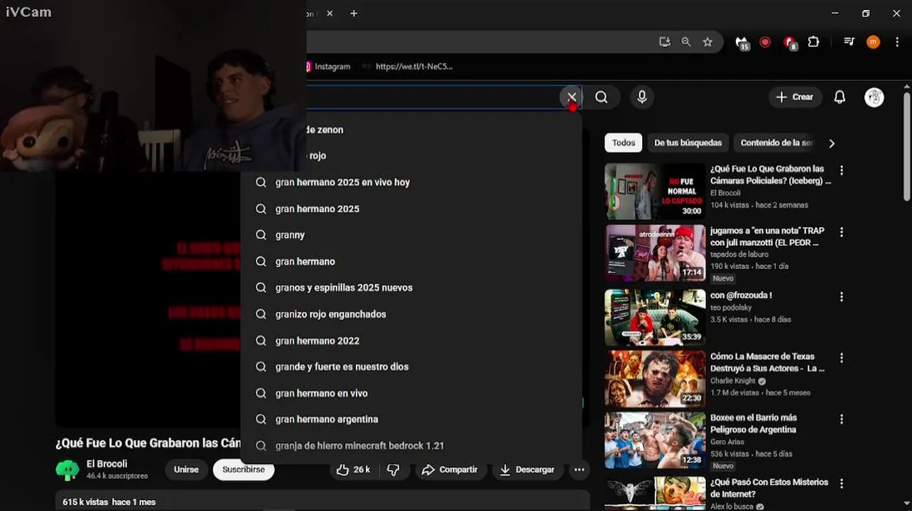The width and height of the screenshot is (912, 511).
Task: Select 'Contenido de la ser' filter chip
Action: pos(774,143)
